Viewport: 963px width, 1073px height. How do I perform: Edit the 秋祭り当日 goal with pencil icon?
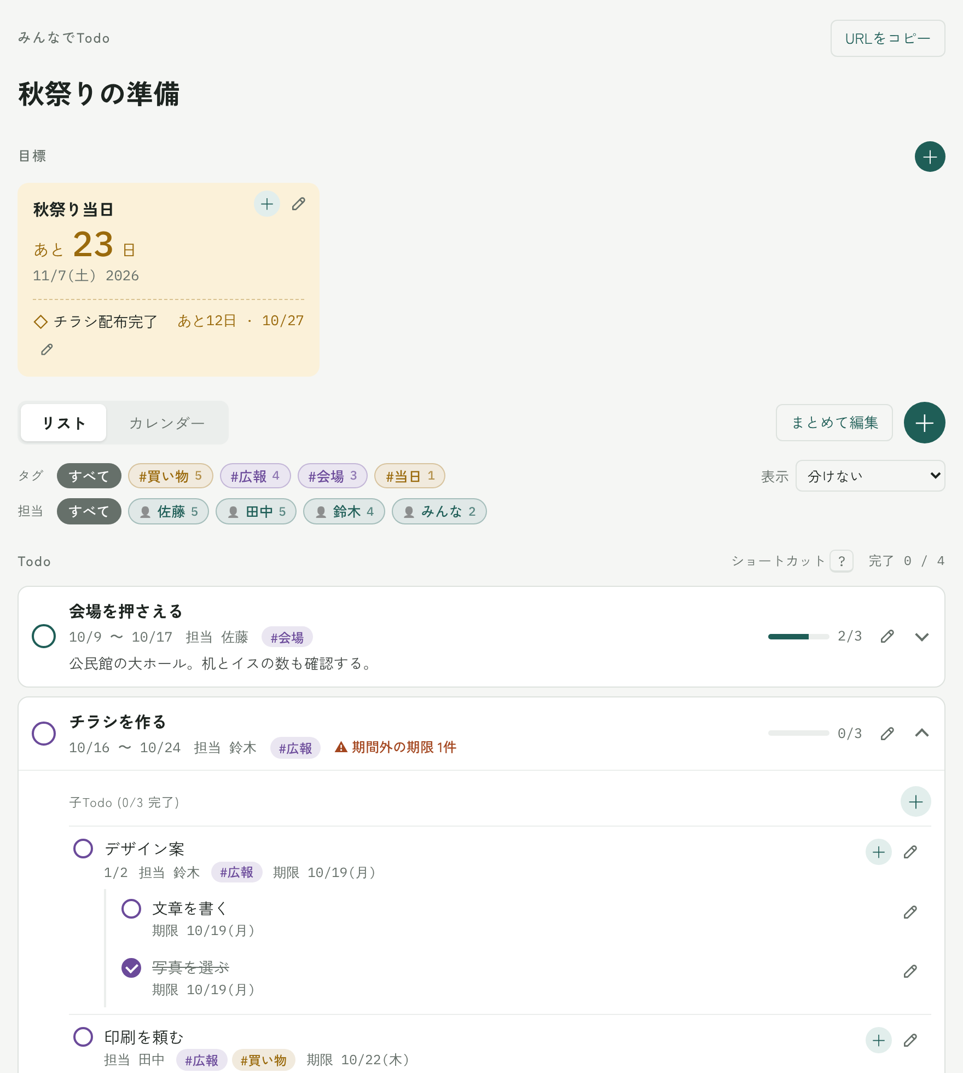coord(298,204)
